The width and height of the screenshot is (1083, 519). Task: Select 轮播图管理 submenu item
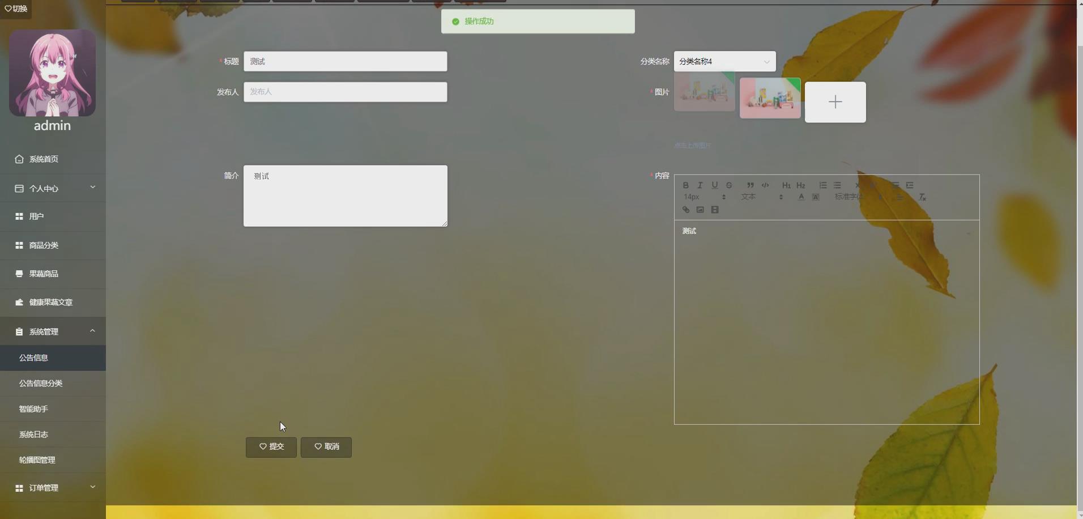53,460
